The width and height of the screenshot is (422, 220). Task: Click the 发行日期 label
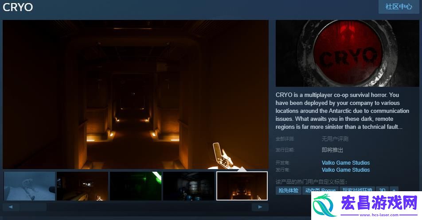[x=285, y=150]
